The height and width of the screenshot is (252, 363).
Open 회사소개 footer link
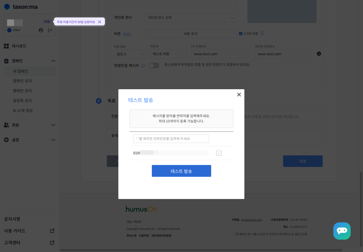pos(131,236)
